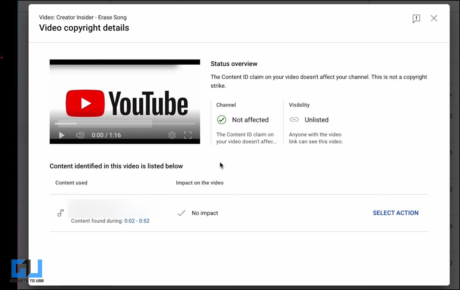Screen dimensions: 460x290
Task: Click the 0:00 / 1:16 time display
Action: pos(106,135)
